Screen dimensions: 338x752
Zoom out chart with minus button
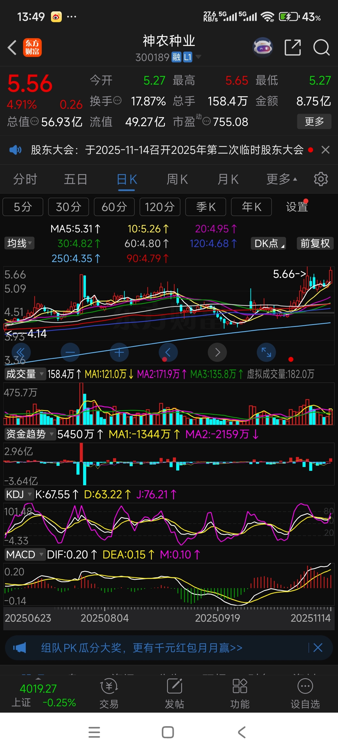pos(70,352)
